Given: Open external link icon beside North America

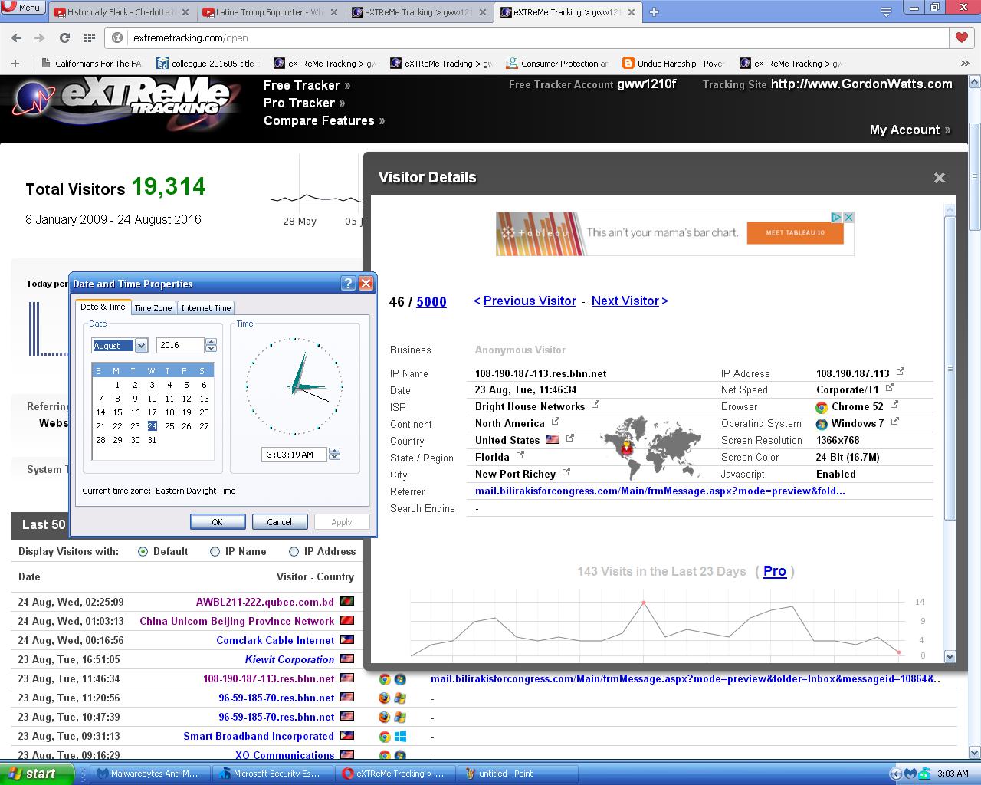Looking at the screenshot, I should click(555, 422).
